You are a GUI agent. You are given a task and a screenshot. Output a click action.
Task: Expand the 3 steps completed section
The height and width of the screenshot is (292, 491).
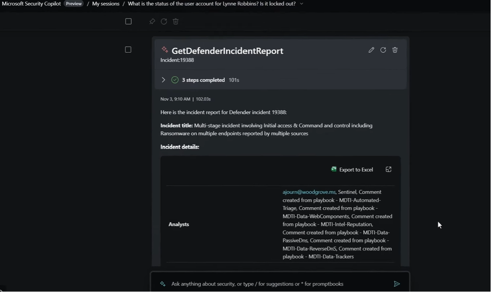click(x=164, y=80)
